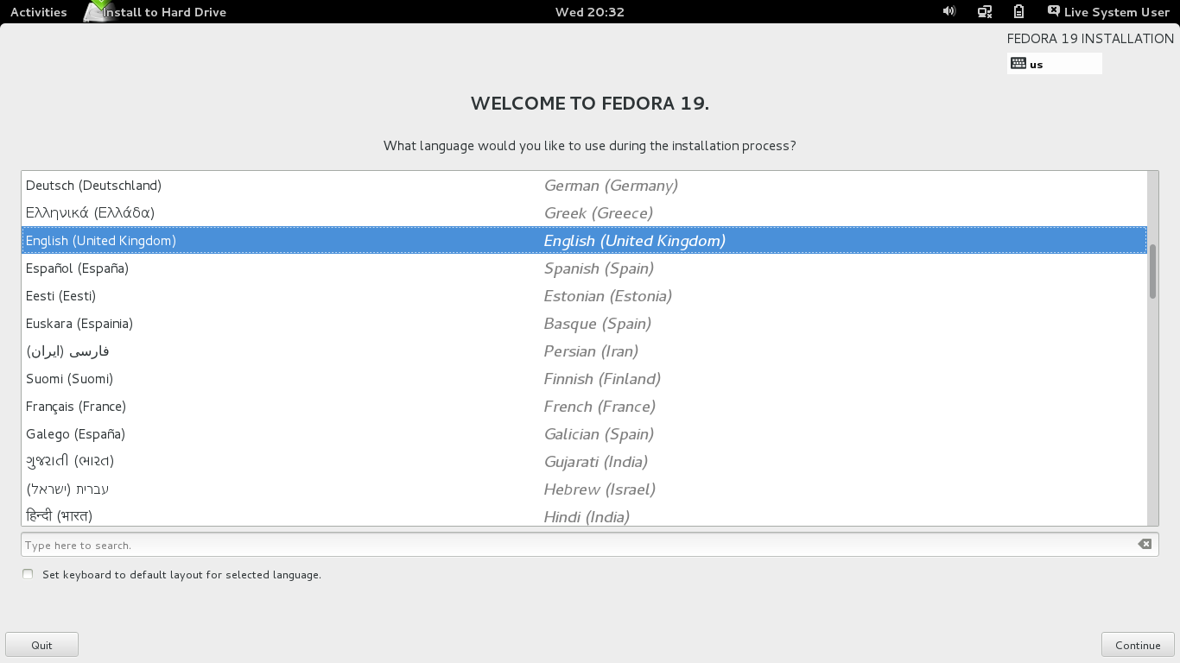This screenshot has width=1180, height=663.
Task: Open the volume icon in top bar
Action: (949, 11)
